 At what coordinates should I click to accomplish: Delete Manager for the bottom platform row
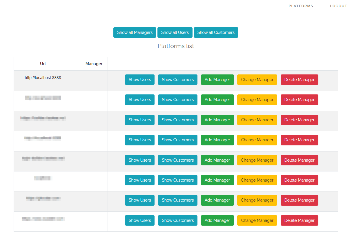click(x=299, y=220)
